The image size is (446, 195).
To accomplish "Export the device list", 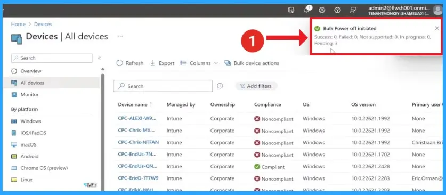I will (x=162, y=63).
